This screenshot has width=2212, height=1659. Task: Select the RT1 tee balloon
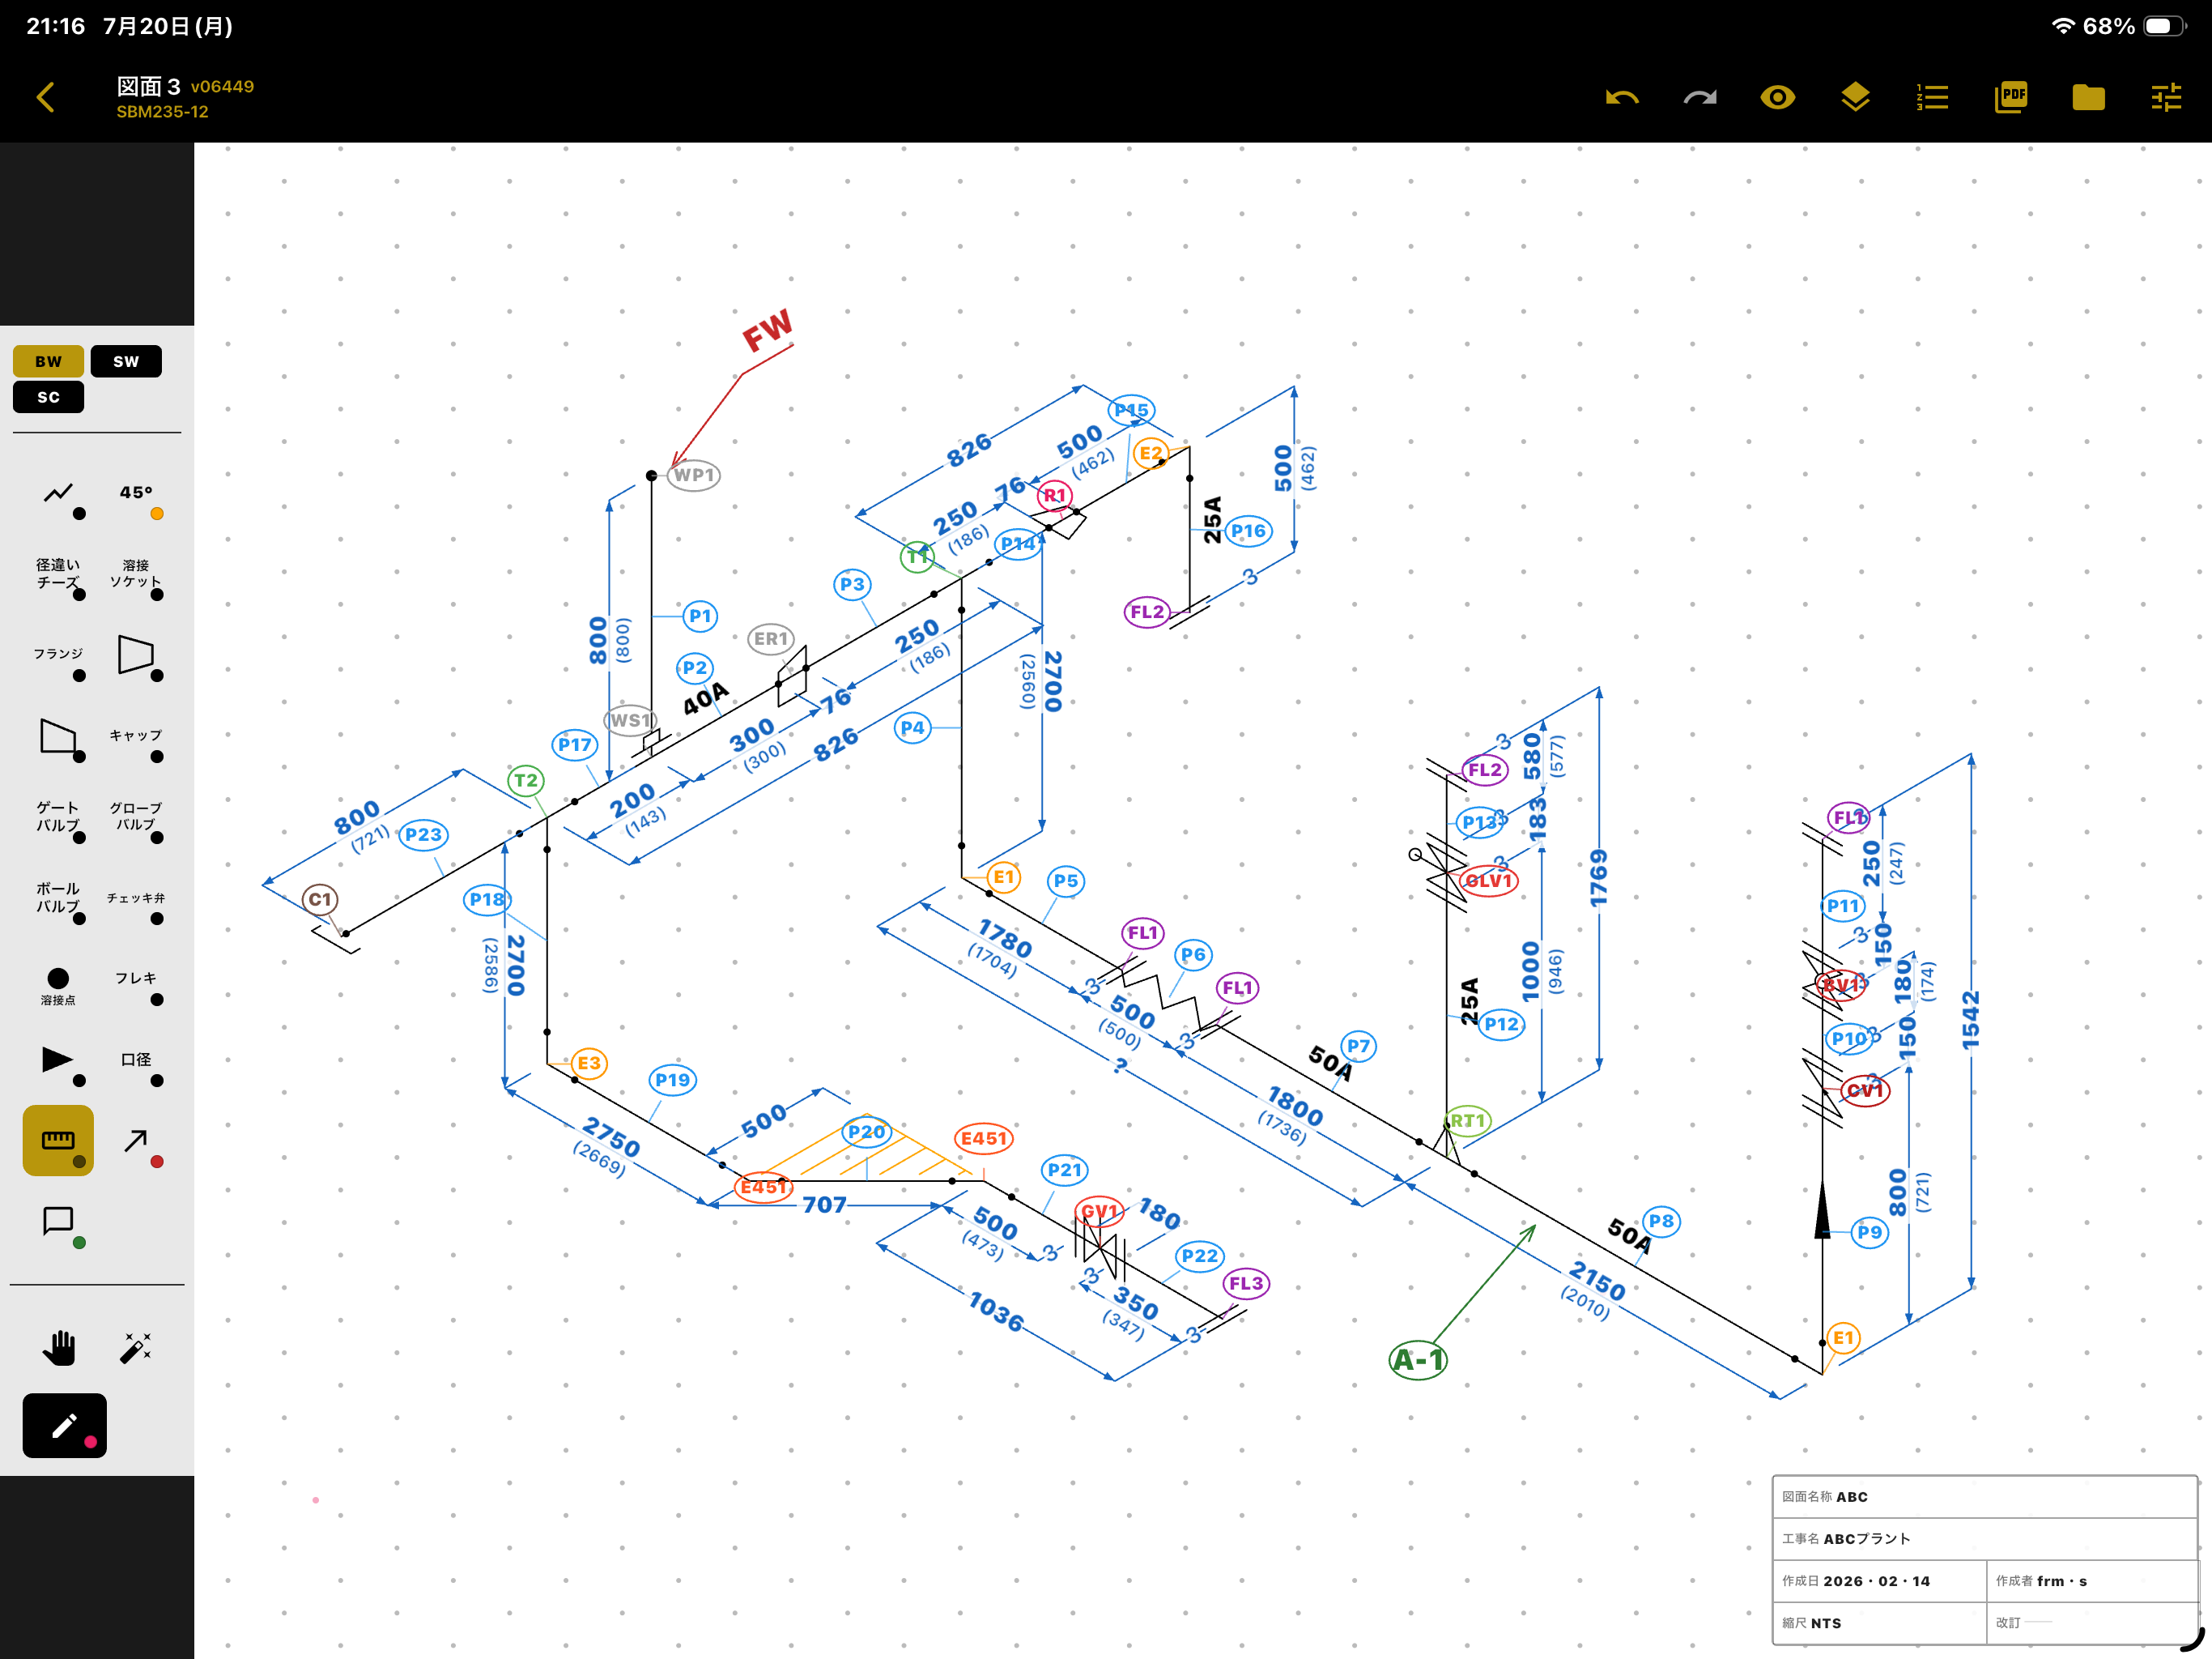[x=1468, y=1120]
